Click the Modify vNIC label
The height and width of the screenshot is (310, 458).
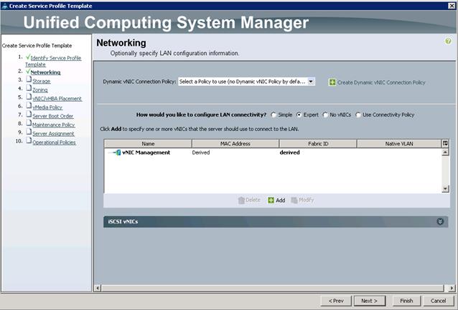[306, 200]
